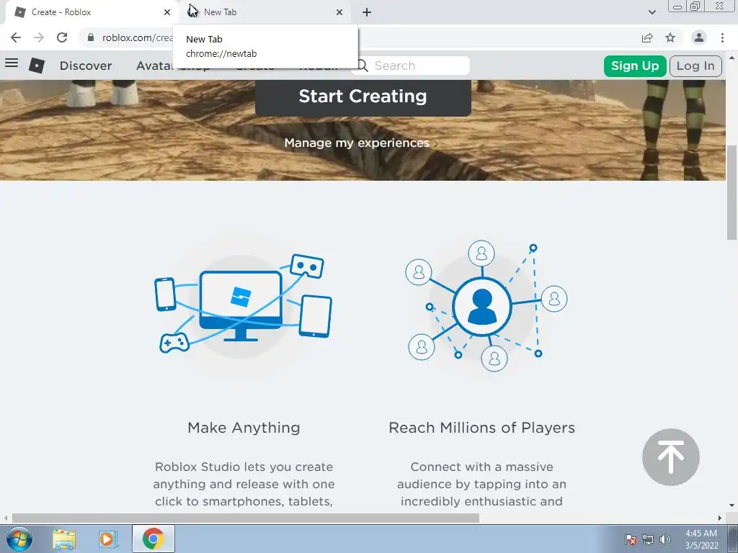Open the Action Center flag icon

631,539
